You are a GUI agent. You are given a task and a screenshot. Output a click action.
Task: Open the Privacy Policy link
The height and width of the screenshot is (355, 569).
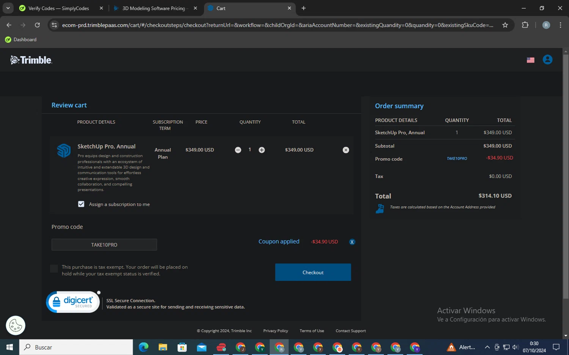[275, 331]
